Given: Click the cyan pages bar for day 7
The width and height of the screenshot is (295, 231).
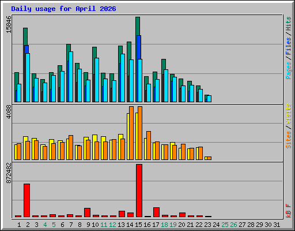Looking at the screenshot, I should [x=71, y=77].
